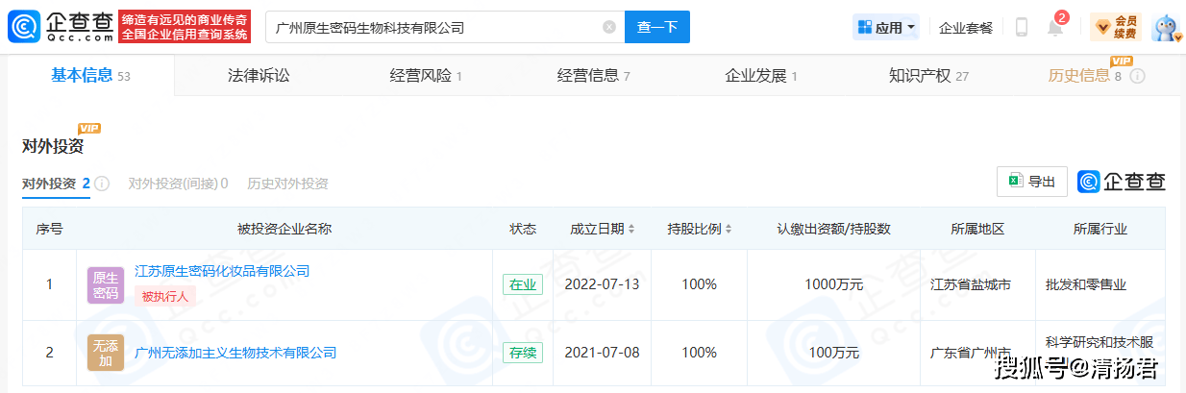Select 历史对外投资 sub-tab

click(287, 184)
